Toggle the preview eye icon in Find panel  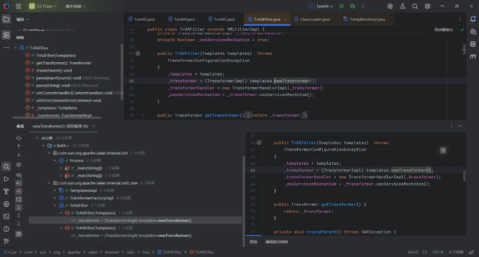click(x=19, y=176)
